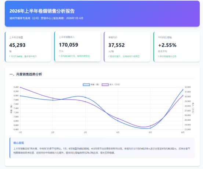Viewport: 203px width, 169px height.
Task: Toggle the 销量（箱） legend series
Action: click(91, 85)
